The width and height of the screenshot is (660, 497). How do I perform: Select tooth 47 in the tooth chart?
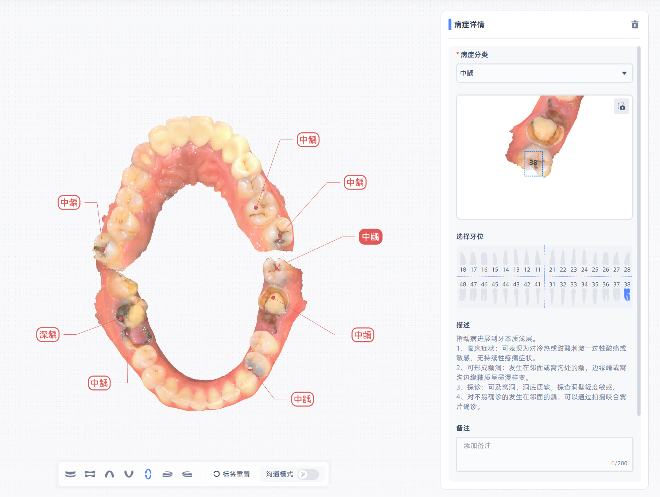pyautogui.click(x=473, y=292)
